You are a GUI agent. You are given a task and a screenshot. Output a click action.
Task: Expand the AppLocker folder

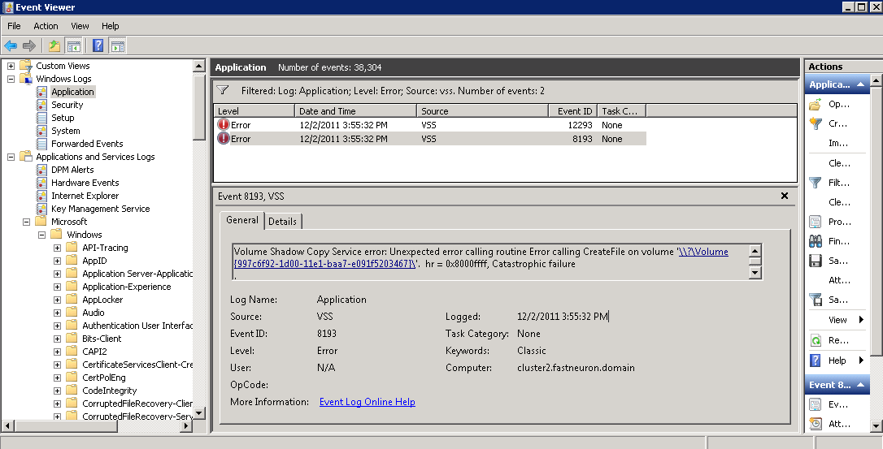coord(57,300)
